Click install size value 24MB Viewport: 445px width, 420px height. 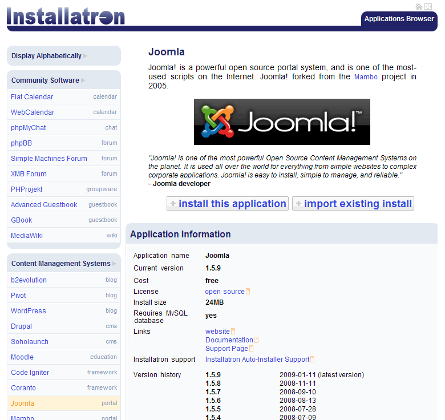coord(215,302)
